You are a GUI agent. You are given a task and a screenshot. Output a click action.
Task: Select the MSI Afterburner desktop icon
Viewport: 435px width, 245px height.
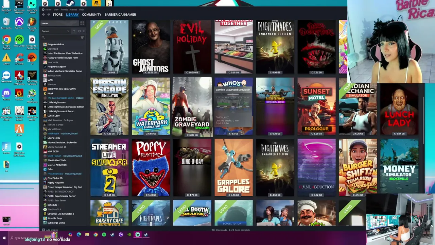(x=32, y=96)
